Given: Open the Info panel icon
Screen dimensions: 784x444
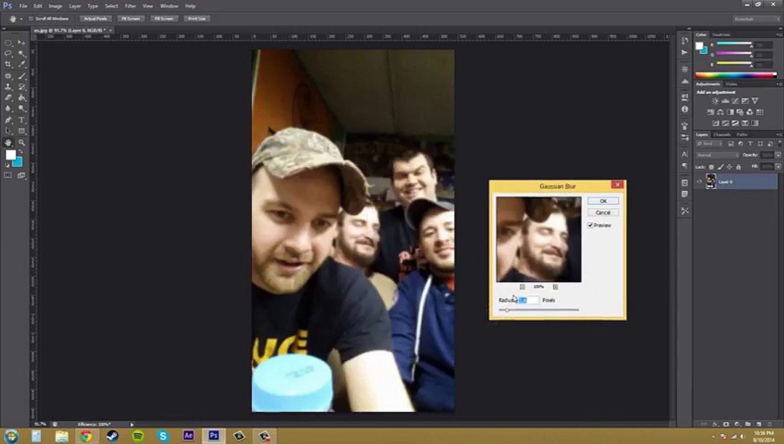Looking at the screenshot, I should click(x=685, y=109).
